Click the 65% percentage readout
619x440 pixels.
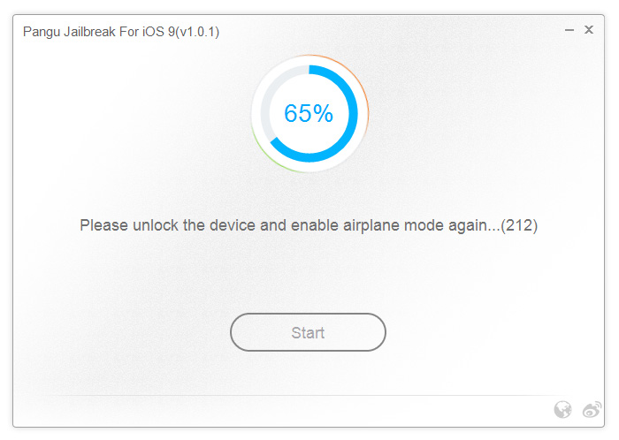click(309, 113)
